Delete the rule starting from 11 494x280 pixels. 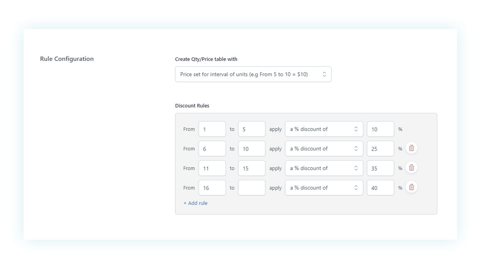tap(412, 168)
